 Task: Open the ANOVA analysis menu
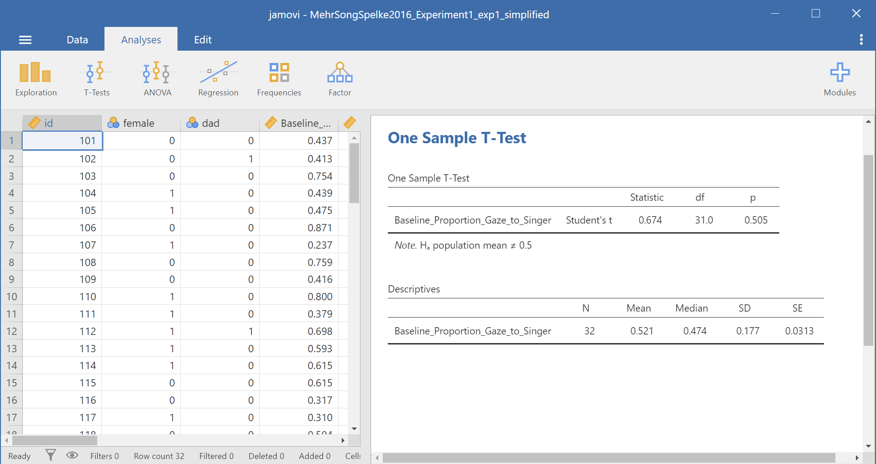[157, 79]
